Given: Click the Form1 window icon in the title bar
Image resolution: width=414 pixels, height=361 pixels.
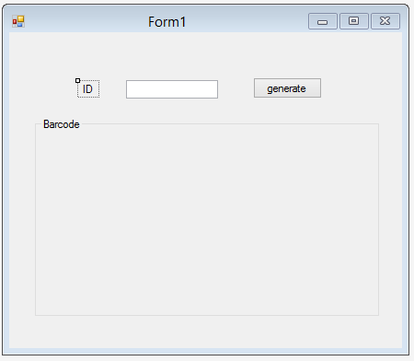Looking at the screenshot, I should point(18,21).
